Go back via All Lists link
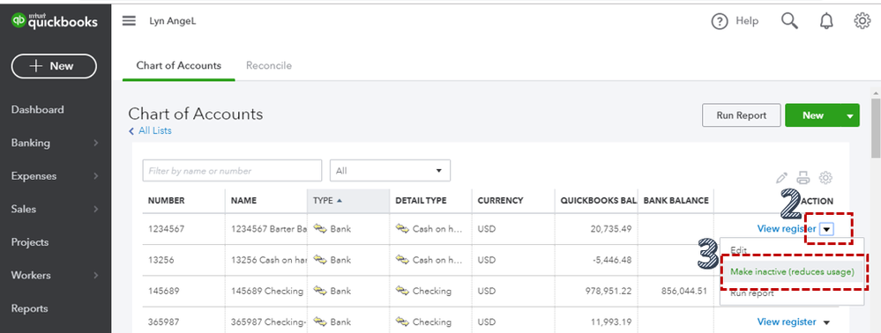The height and width of the screenshot is (333, 881). click(x=150, y=131)
